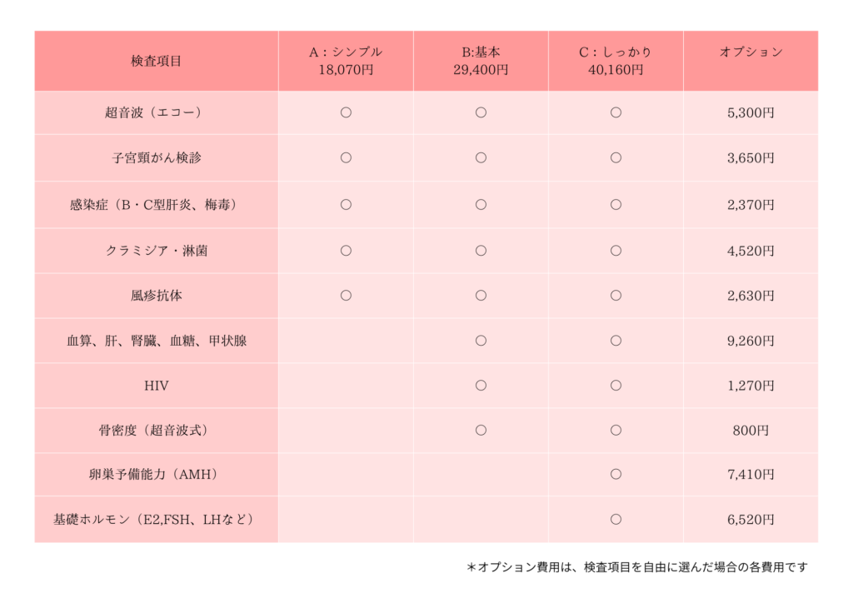Click the 子宮頸がん検診 circle in B:基本 column

tap(481, 157)
